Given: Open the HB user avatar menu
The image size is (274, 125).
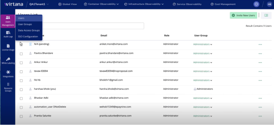Looking at the screenshot, I should point(269,4).
